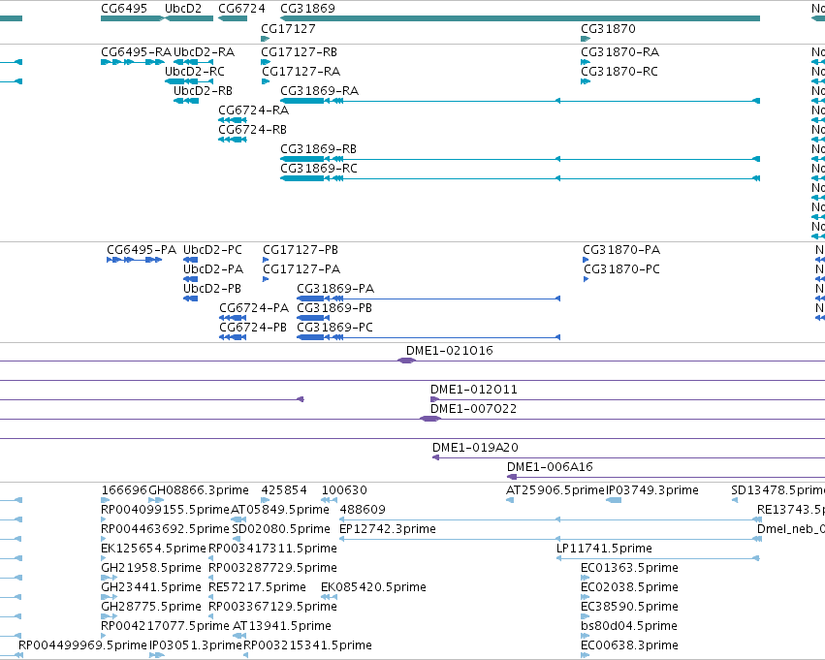Select EST LP11741.5prime
The image size is (825, 660).
[x=604, y=550]
